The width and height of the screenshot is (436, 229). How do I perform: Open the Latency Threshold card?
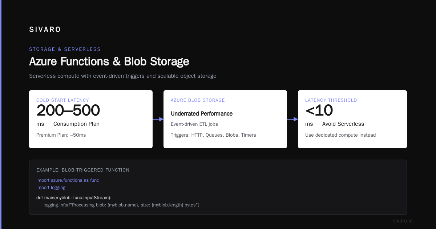coord(352,119)
